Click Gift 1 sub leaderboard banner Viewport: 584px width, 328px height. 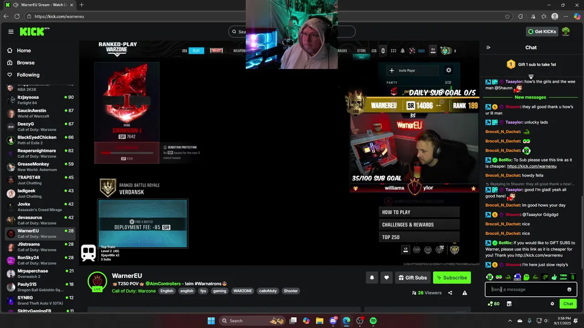531,65
